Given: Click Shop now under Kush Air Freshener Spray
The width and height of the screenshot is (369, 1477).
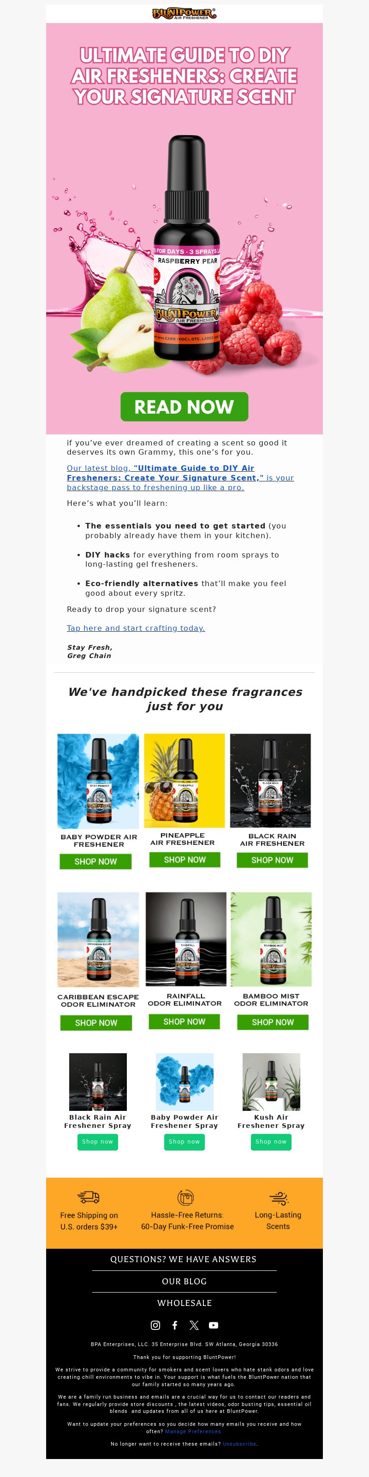Looking at the screenshot, I should tap(271, 1142).
